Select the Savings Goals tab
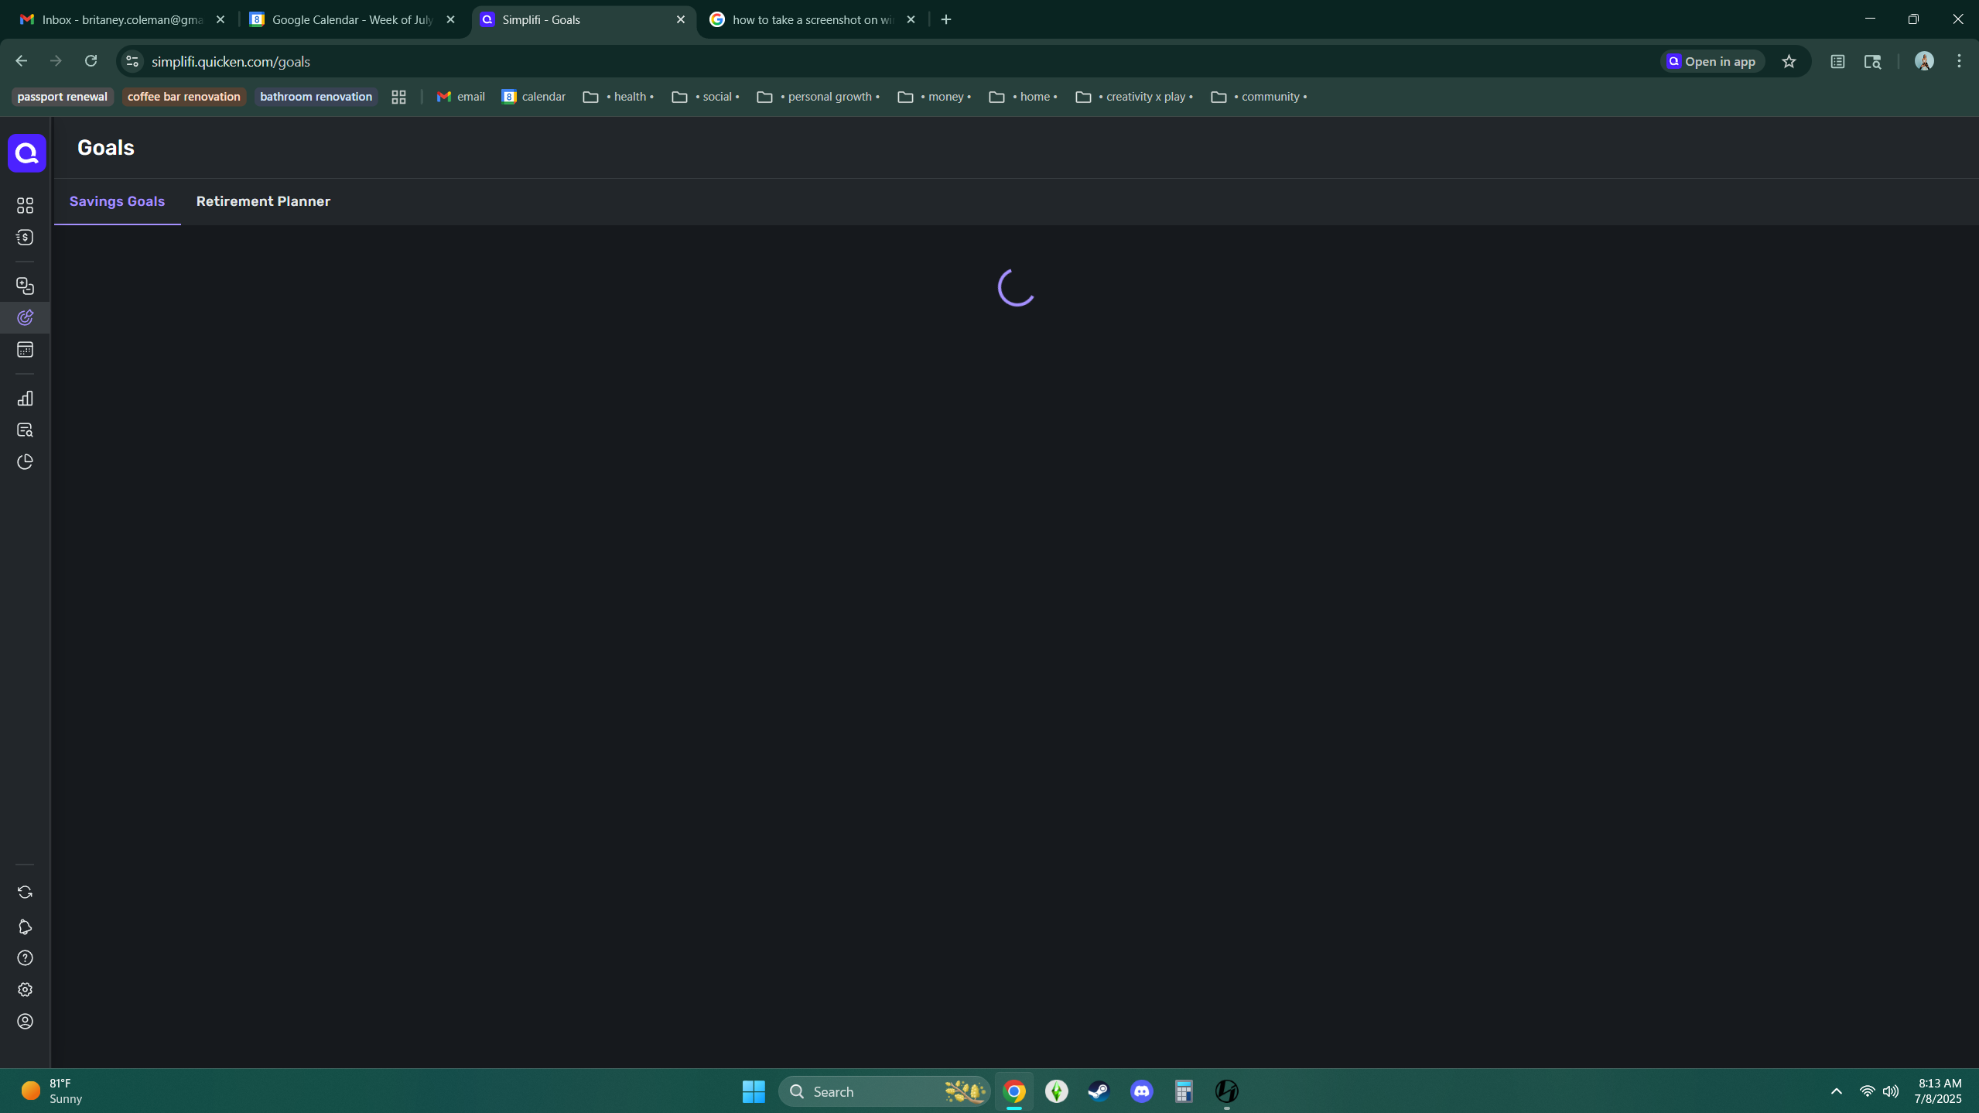The width and height of the screenshot is (1979, 1113). tap(117, 201)
